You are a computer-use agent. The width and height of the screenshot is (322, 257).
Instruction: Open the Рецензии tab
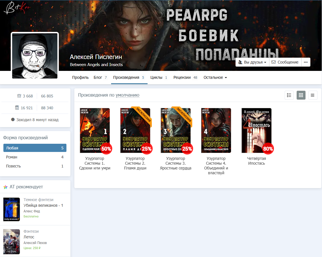(185, 78)
